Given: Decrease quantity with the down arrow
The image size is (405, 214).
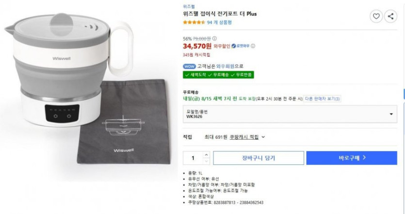Looking at the screenshot, I should pyautogui.click(x=206, y=161).
